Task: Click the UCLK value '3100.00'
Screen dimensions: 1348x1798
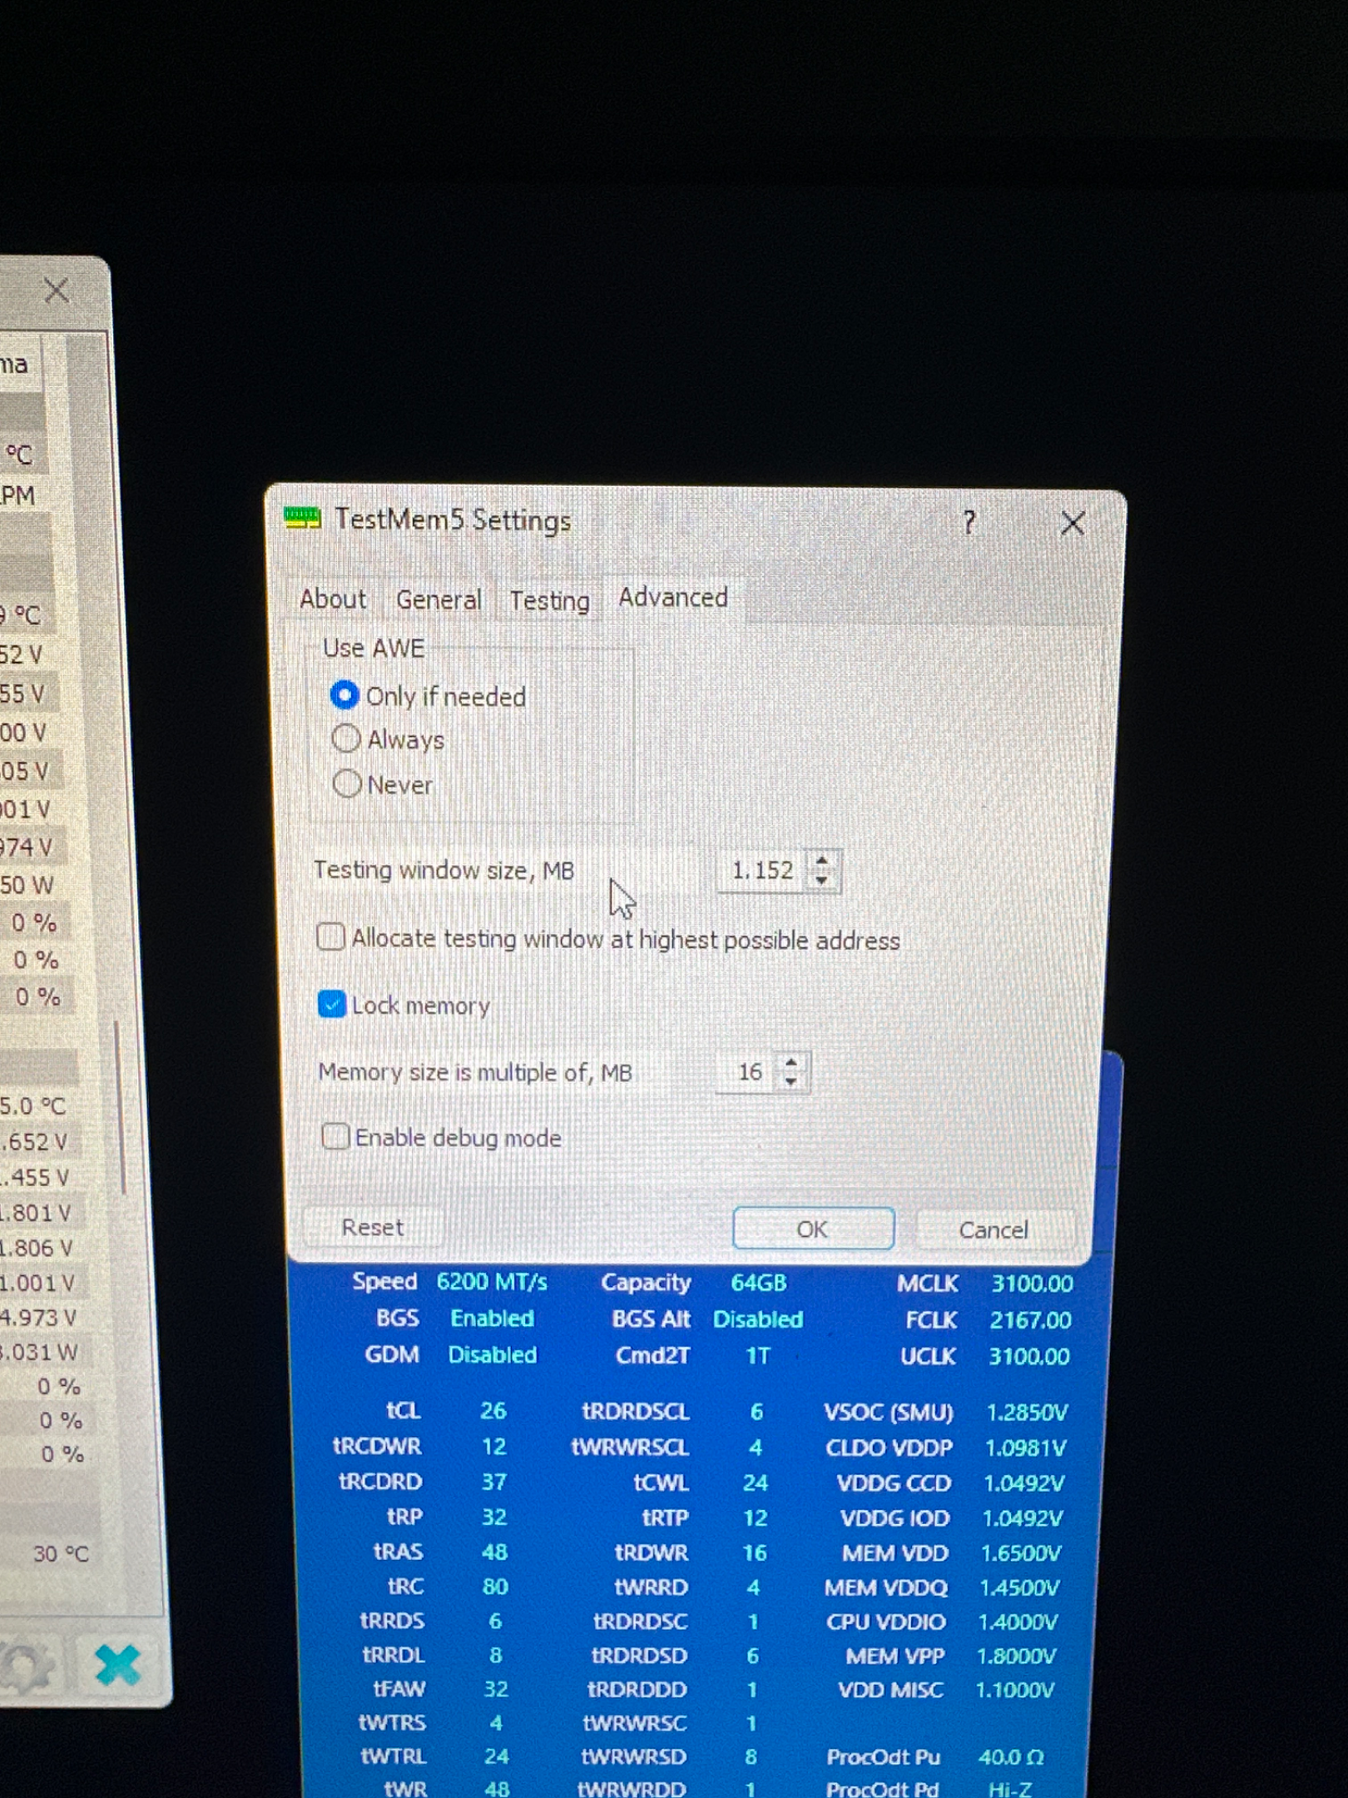Action: 1028,1357
